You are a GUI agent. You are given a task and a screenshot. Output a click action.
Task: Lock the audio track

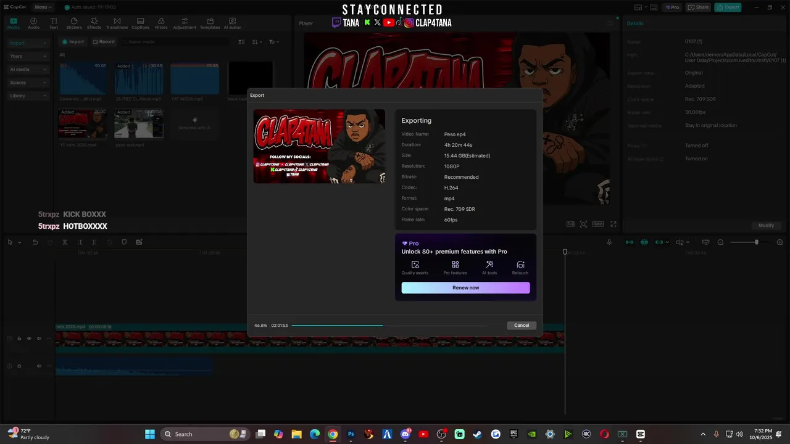pyautogui.click(x=19, y=366)
